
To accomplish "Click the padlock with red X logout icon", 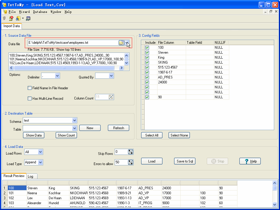I will click(x=11, y=18).
